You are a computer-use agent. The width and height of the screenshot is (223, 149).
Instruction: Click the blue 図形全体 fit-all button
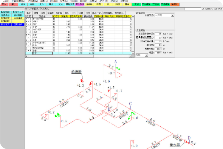[18, 25]
